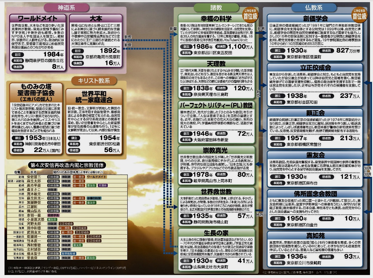This screenshot has width=373, height=278.
Task: Select the 仏教系 category header
Action: point(314,8)
